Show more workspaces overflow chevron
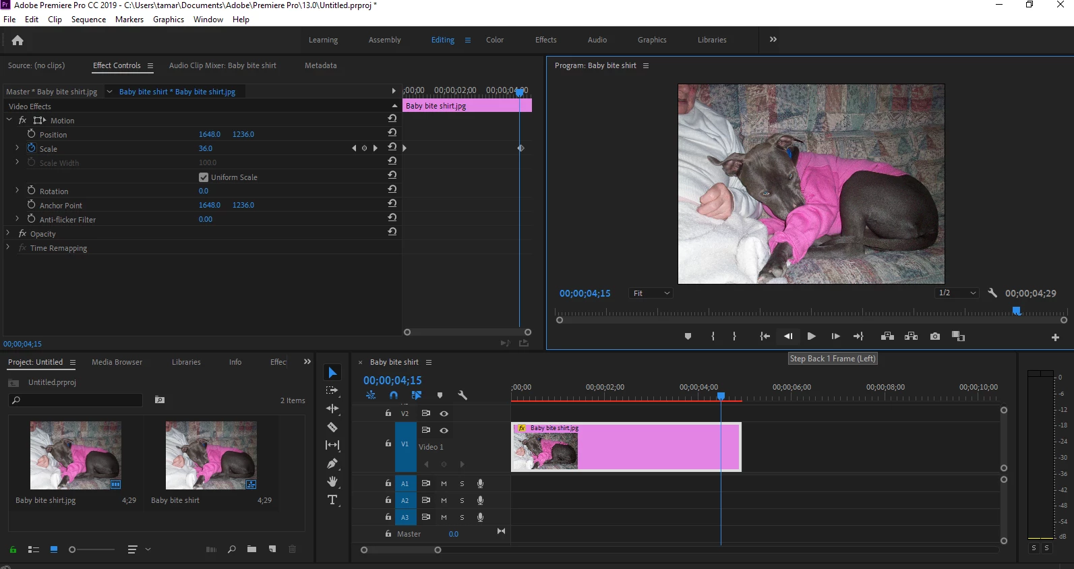Screen dimensions: 1074x569 click(773, 40)
